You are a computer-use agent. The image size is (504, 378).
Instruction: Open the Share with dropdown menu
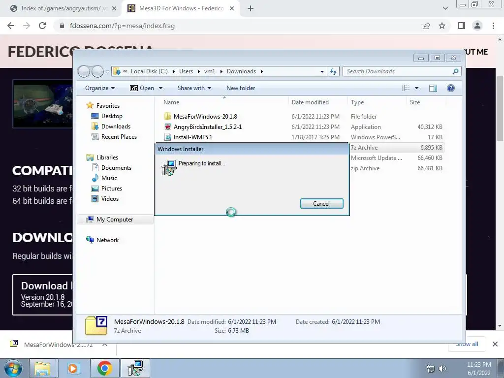[x=194, y=88]
